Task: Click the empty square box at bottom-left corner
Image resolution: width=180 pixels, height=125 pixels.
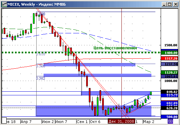Action: (4, 121)
